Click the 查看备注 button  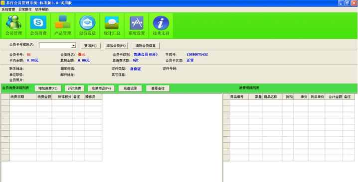point(158,89)
